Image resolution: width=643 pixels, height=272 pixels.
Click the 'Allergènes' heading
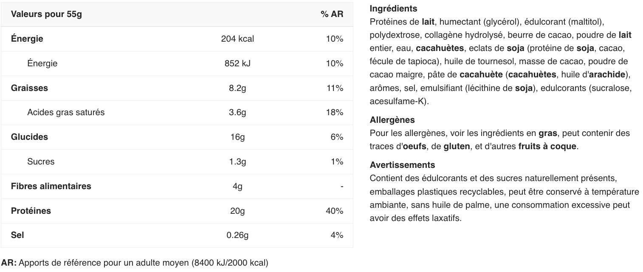(x=392, y=120)
